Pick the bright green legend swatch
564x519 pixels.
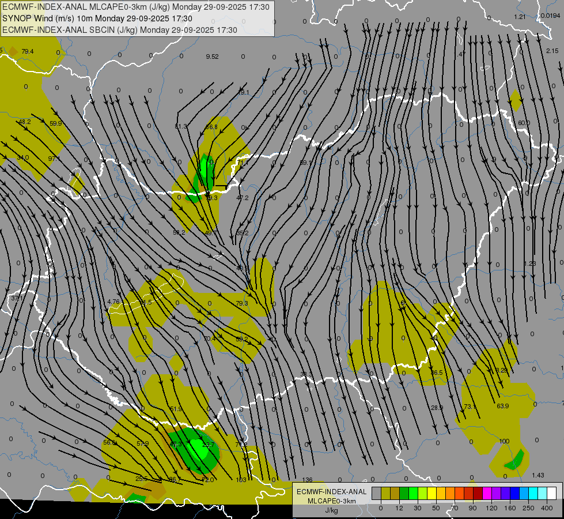tap(414, 493)
